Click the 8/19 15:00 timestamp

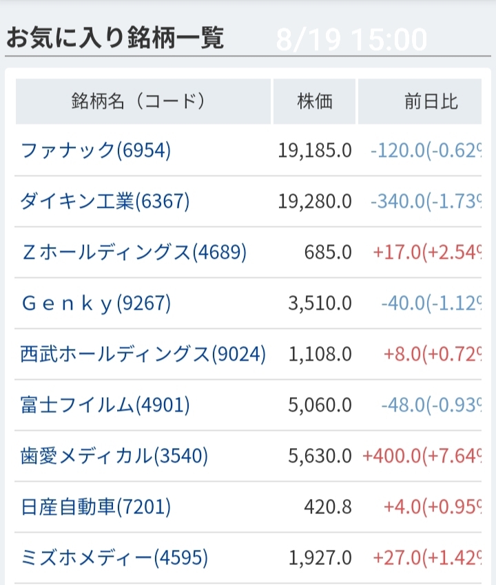pos(351,39)
